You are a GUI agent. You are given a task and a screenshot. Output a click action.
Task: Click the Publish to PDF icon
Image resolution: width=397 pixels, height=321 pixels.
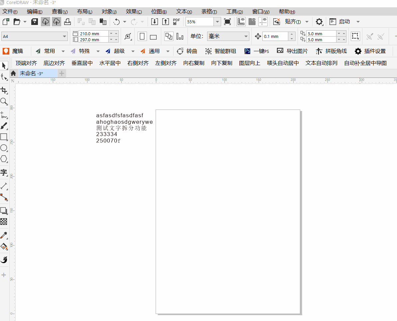click(x=176, y=22)
